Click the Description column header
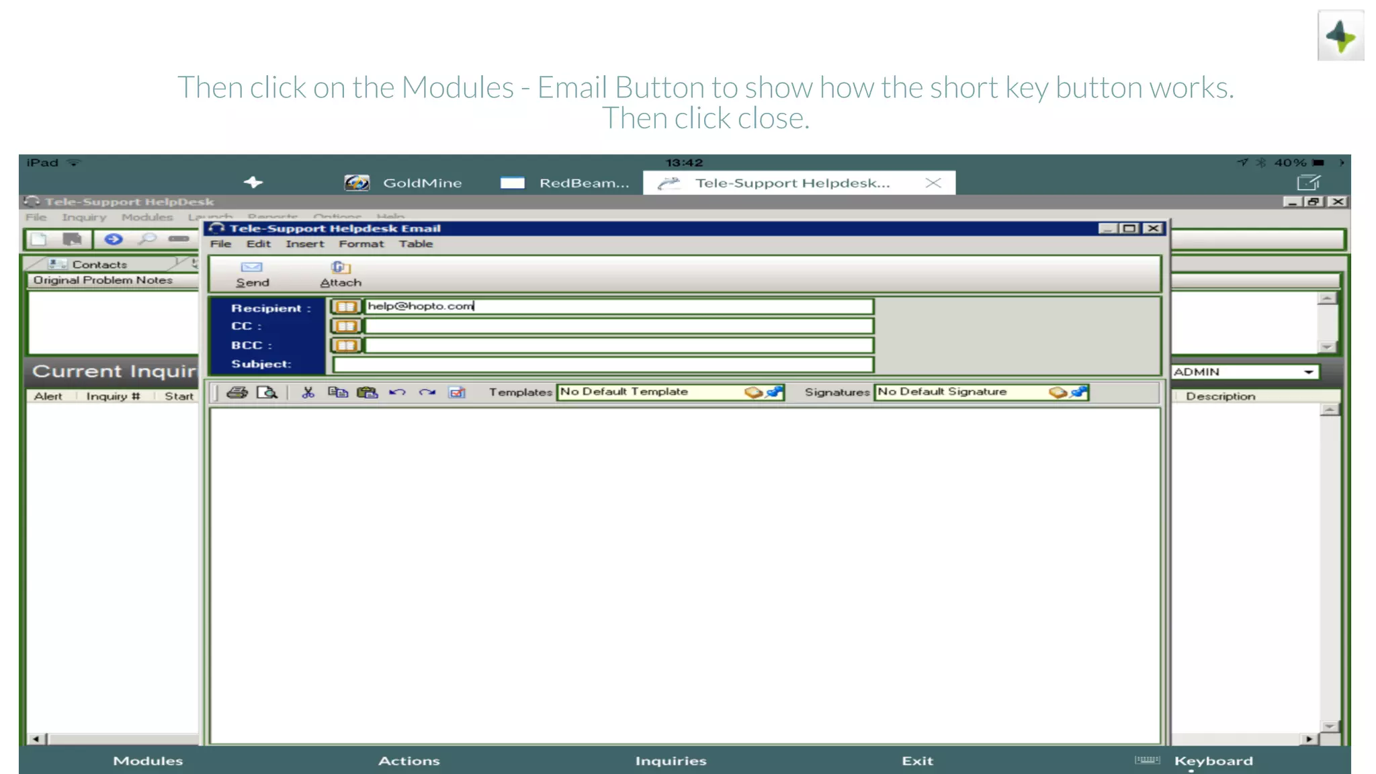 (x=1220, y=396)
